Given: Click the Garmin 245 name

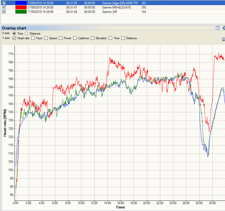Looking at the screenshot, I should (x=109, y=12).
